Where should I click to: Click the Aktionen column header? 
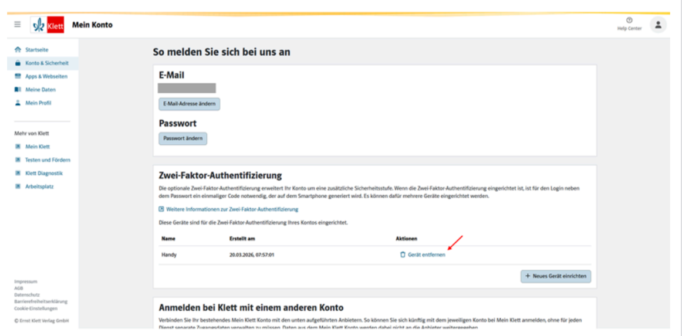[x=406, y=239]
